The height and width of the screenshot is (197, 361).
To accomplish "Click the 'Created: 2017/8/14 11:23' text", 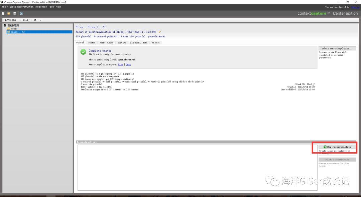I will (301, 87).
